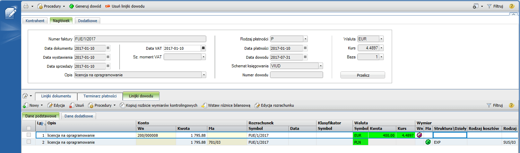
Task: Open Procedury in the lines toolbar
Action: click(x=102, y=105)
